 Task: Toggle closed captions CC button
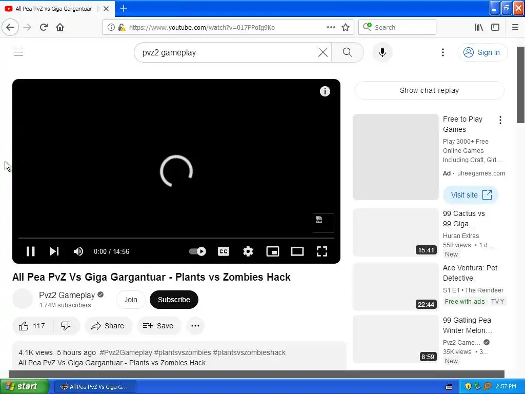tap(224, 251)
